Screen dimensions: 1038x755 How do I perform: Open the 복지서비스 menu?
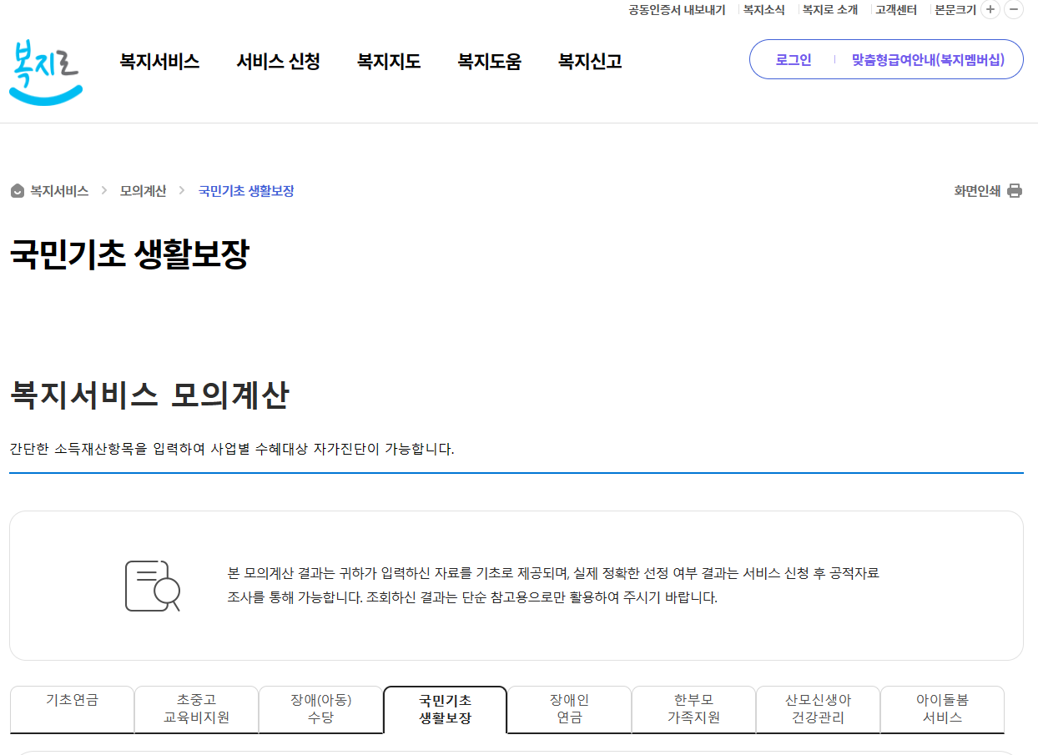tap(159, 61)
